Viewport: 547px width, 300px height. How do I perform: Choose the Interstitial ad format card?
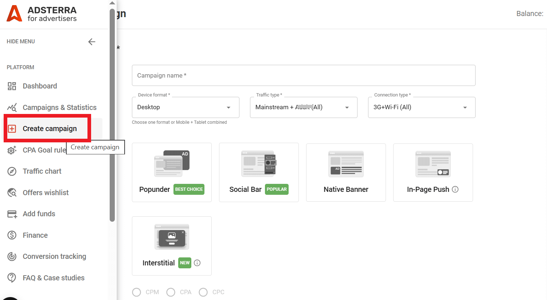tap(172, 246)
